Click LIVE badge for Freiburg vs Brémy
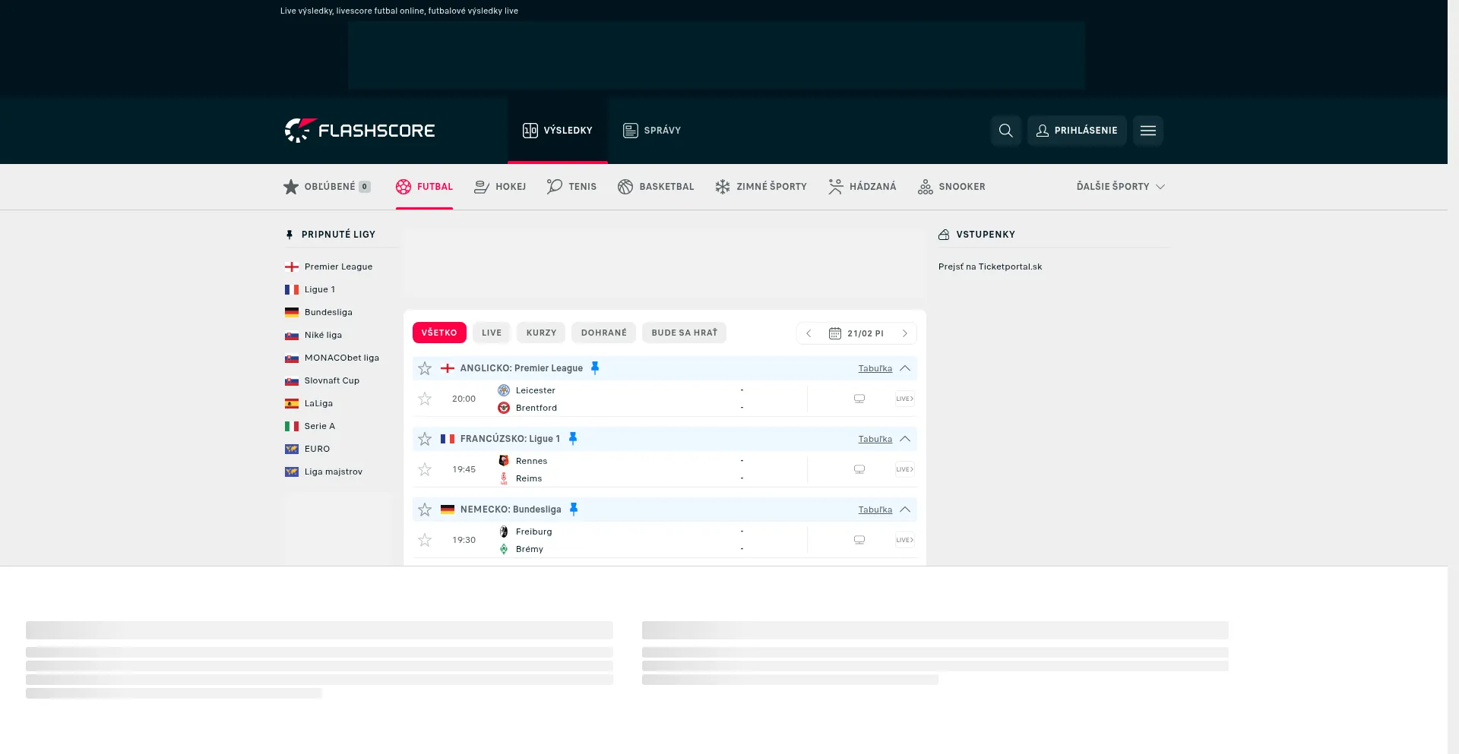Screen dimensions: 1459x754 [904, 540]
